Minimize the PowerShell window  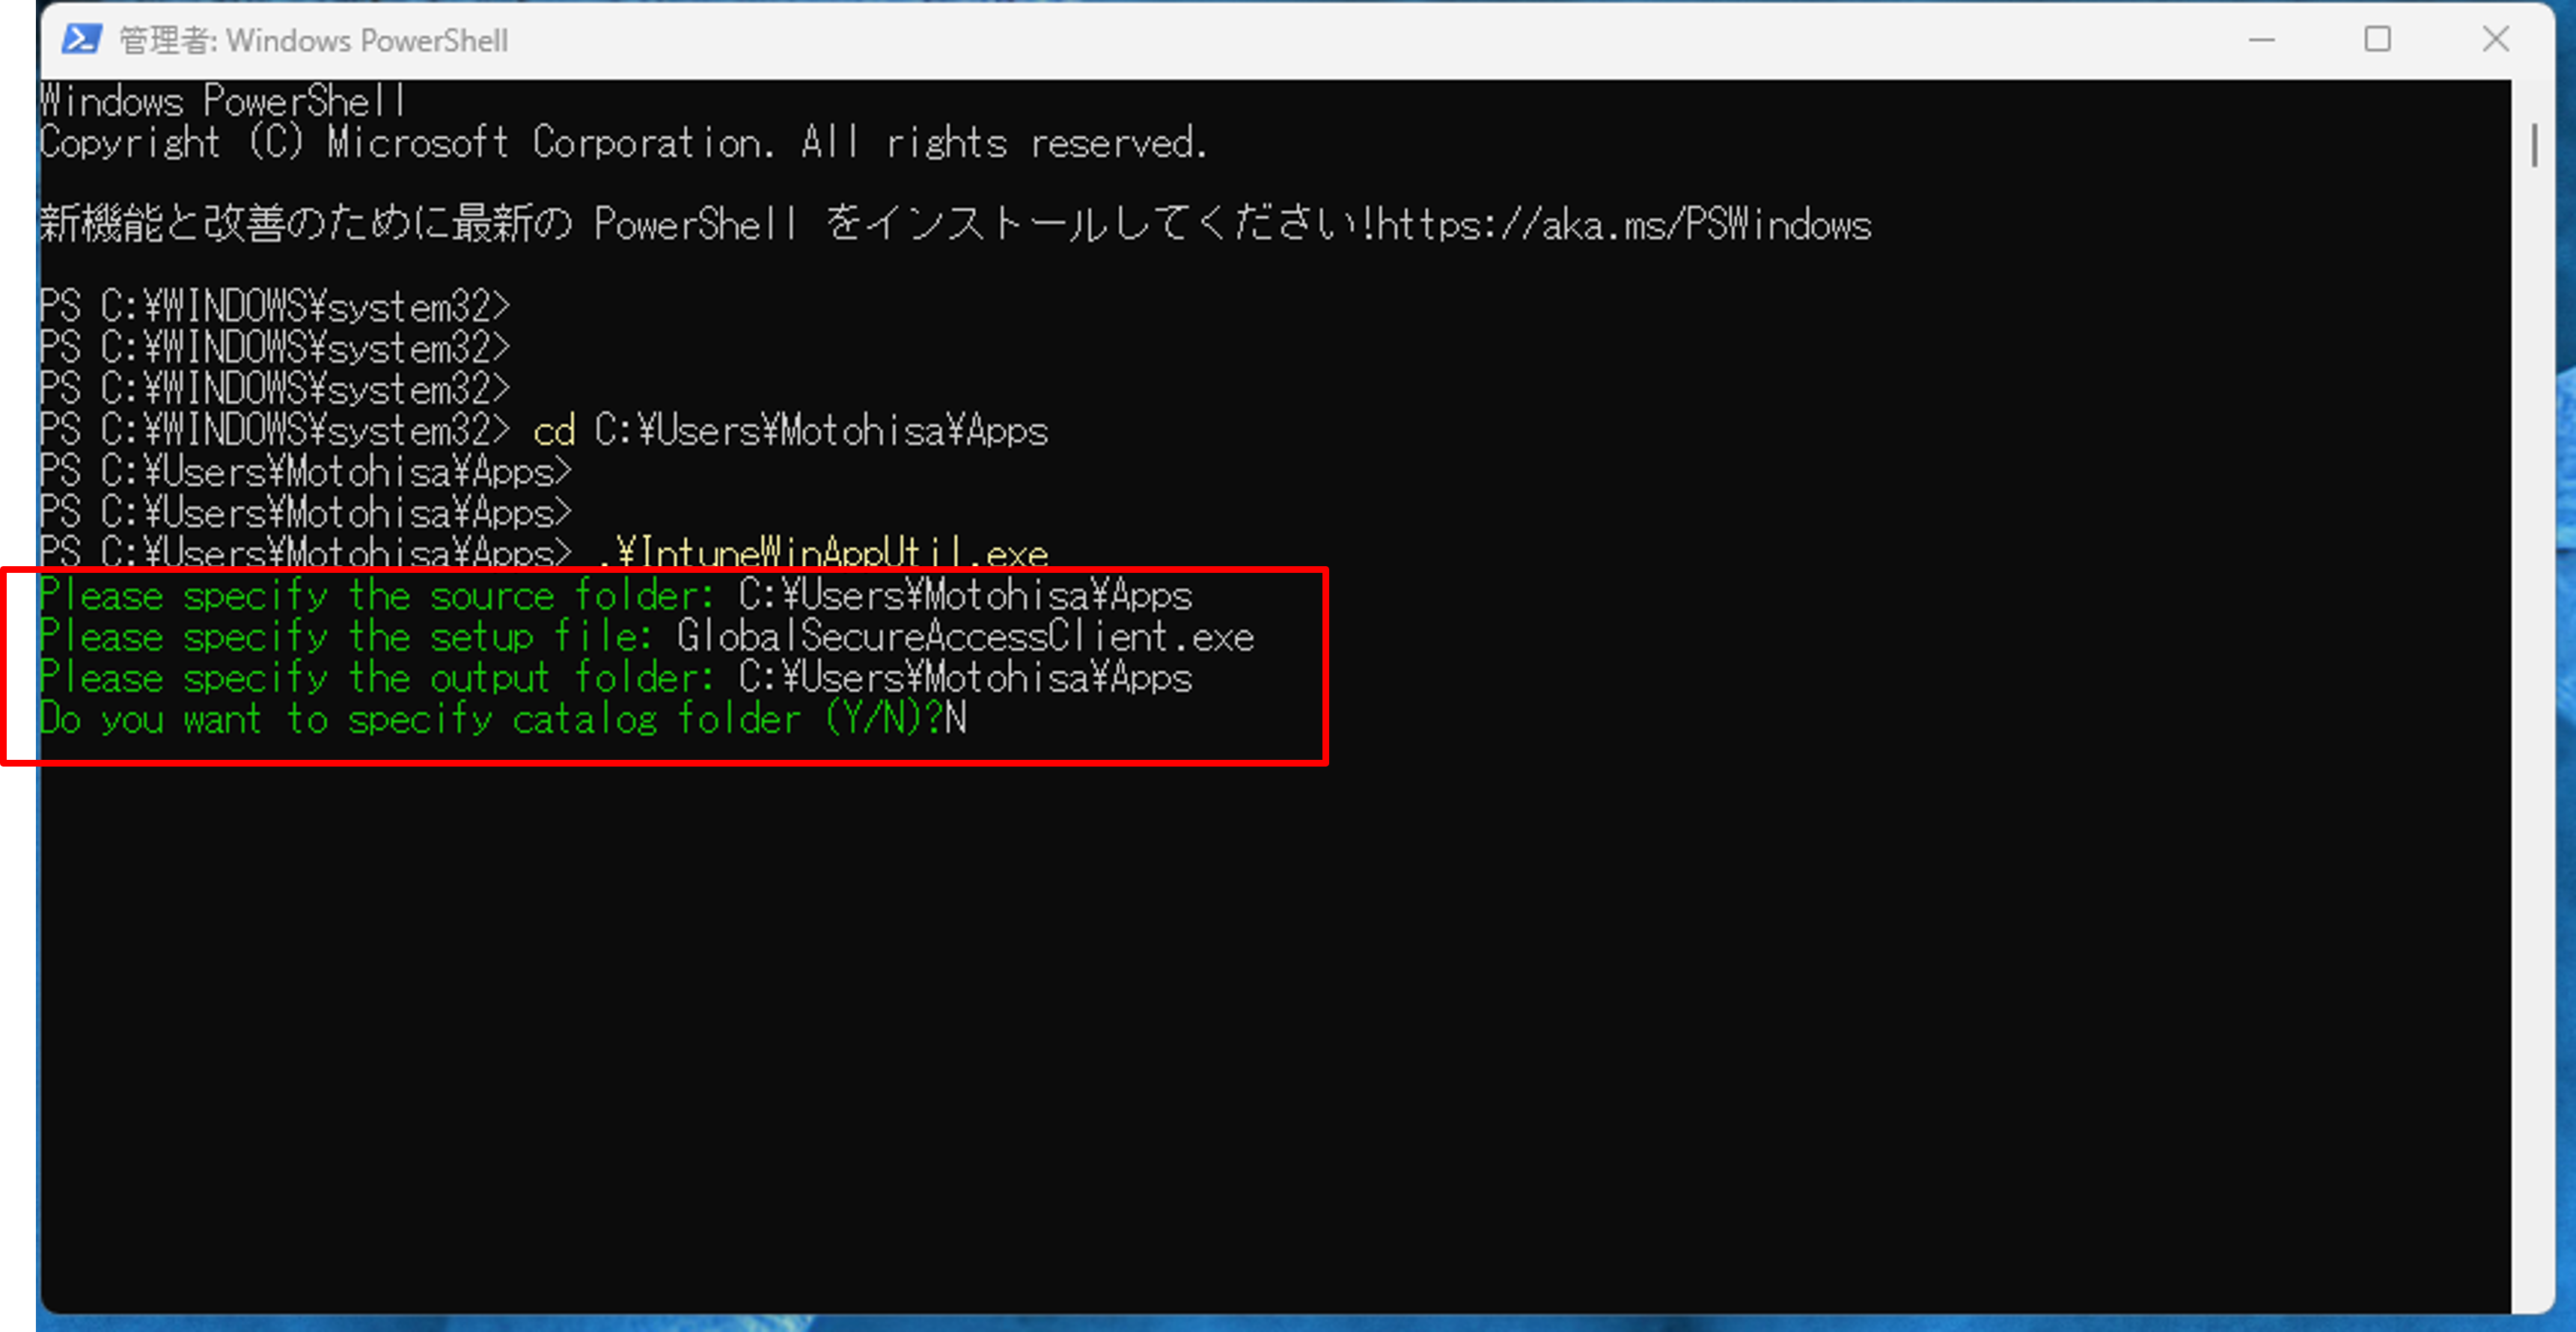coord(2261,40)
